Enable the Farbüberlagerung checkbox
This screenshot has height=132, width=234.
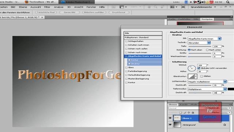[x=127, y=71]
